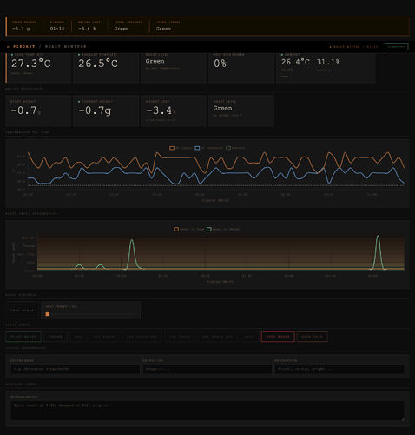Click the Start Roast button
The width and height of the screenshot is (415, 435).
23,337
